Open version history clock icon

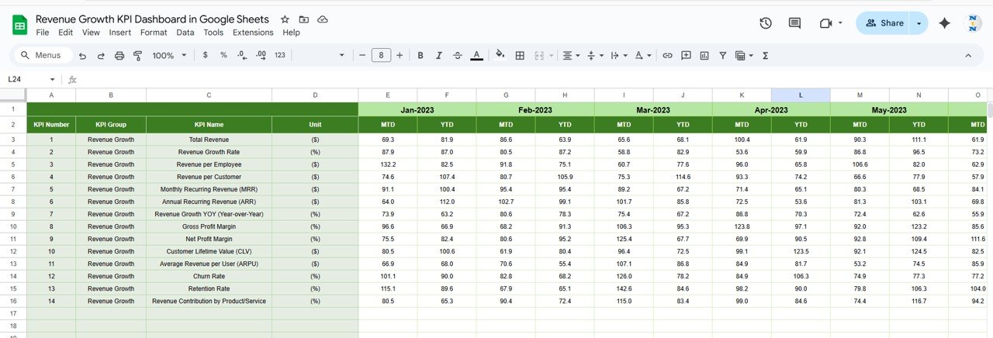[766, 23]
